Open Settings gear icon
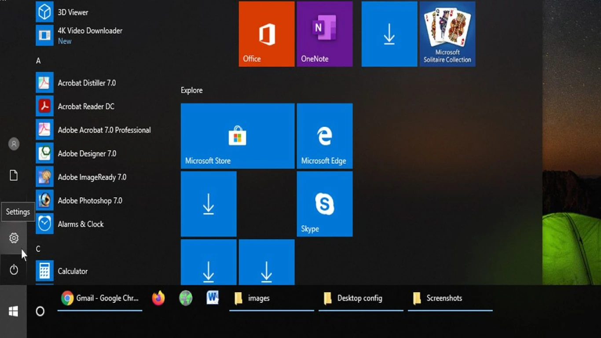Screen dimensions: 601x338 (x=14, y=238)
